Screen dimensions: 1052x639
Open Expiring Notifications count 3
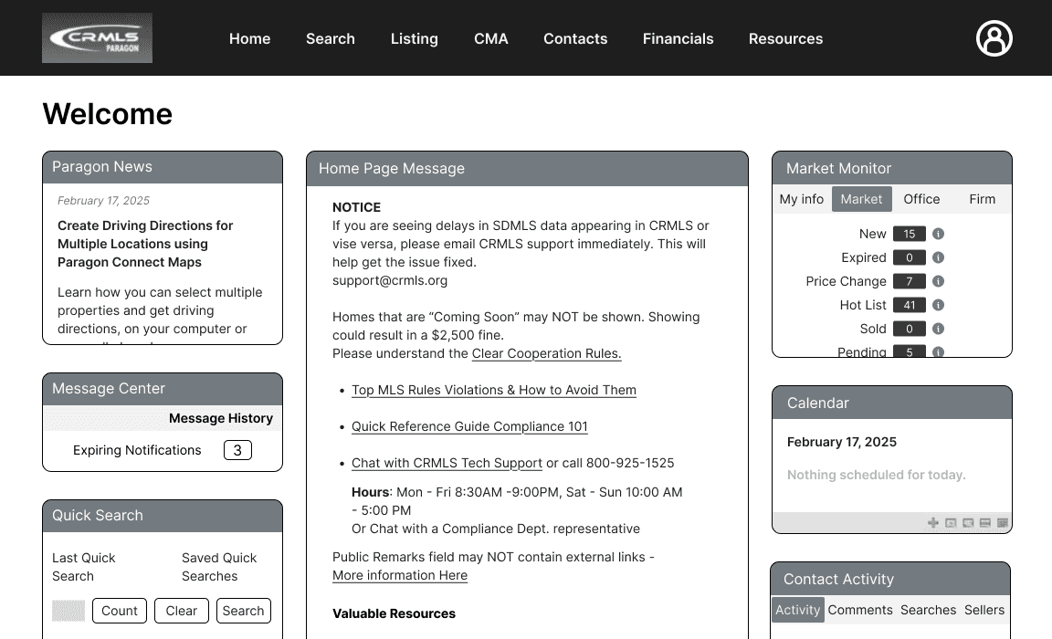tap(237, 451)
